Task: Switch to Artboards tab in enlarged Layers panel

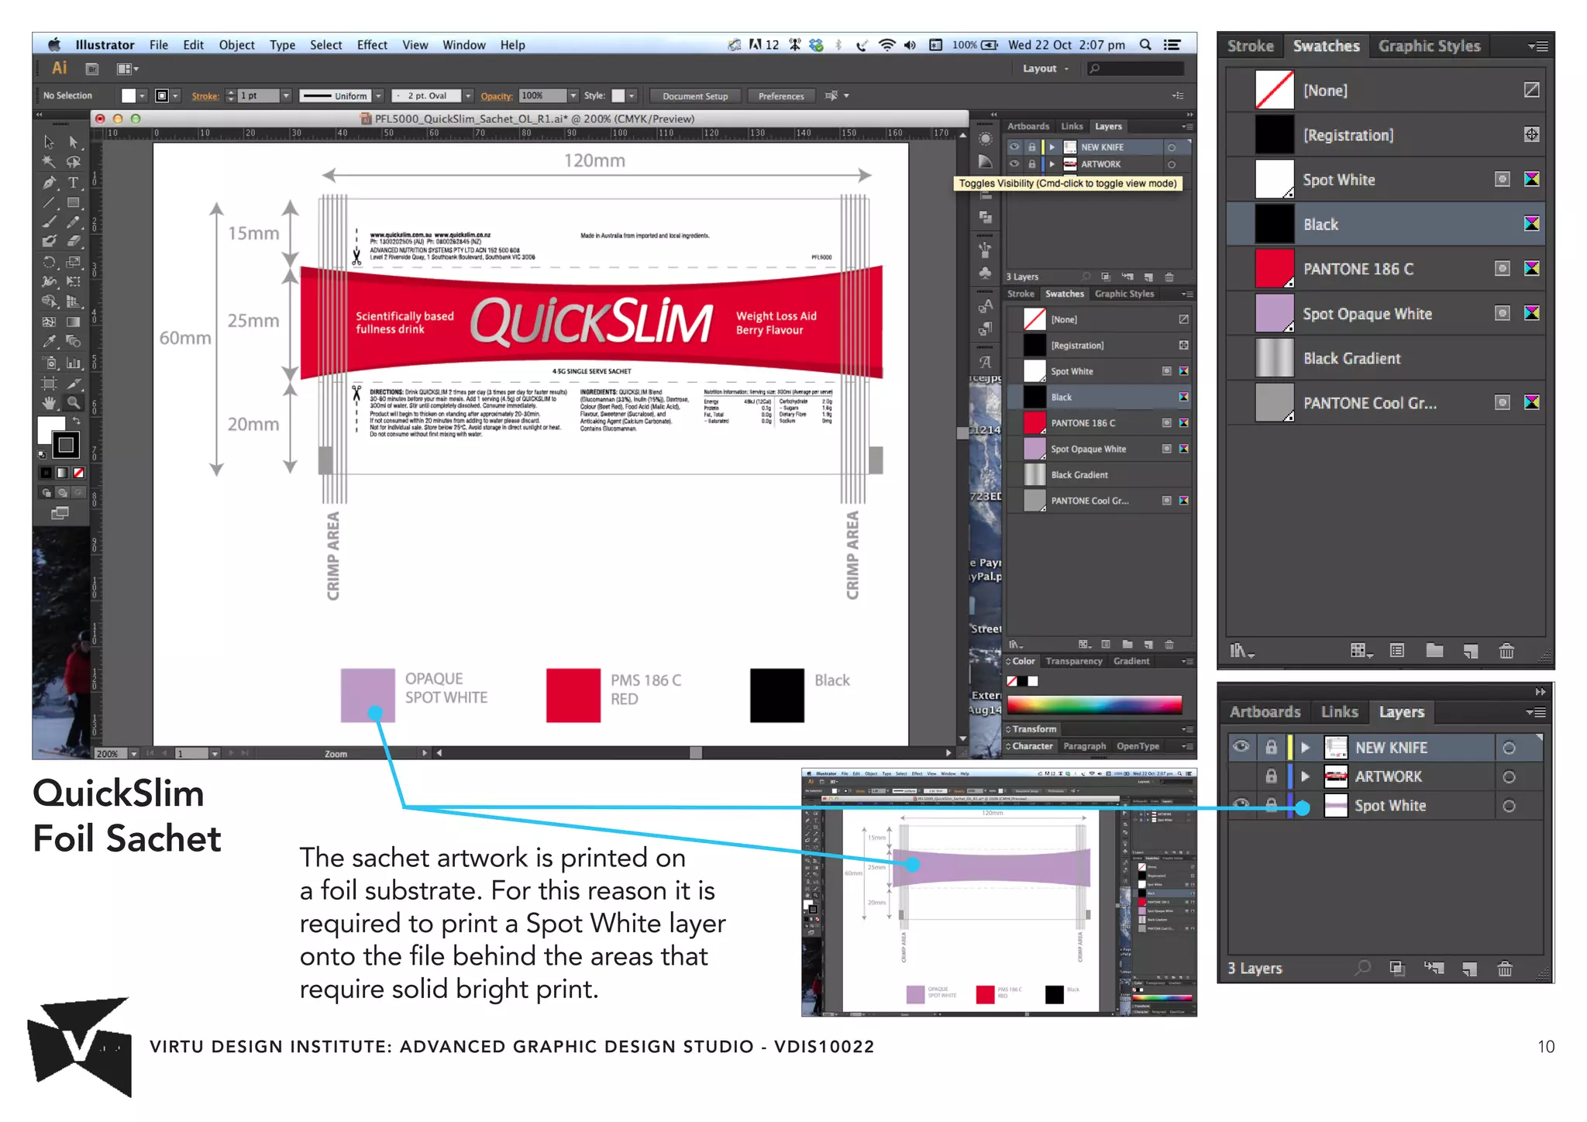Action: click(x=1265, y=711)
